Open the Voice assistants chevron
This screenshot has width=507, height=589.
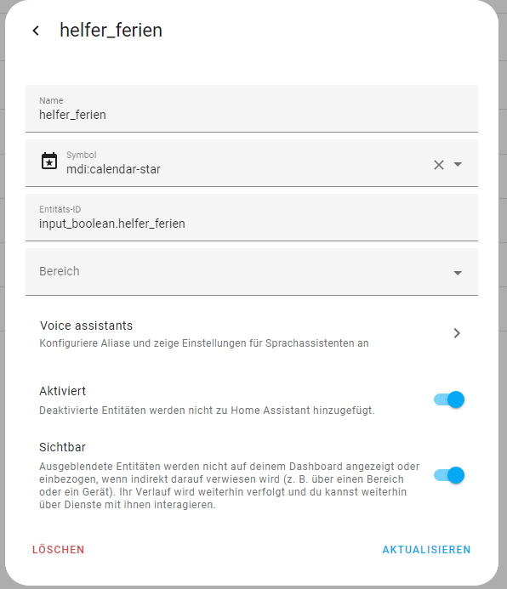click(x=457, y=333)
